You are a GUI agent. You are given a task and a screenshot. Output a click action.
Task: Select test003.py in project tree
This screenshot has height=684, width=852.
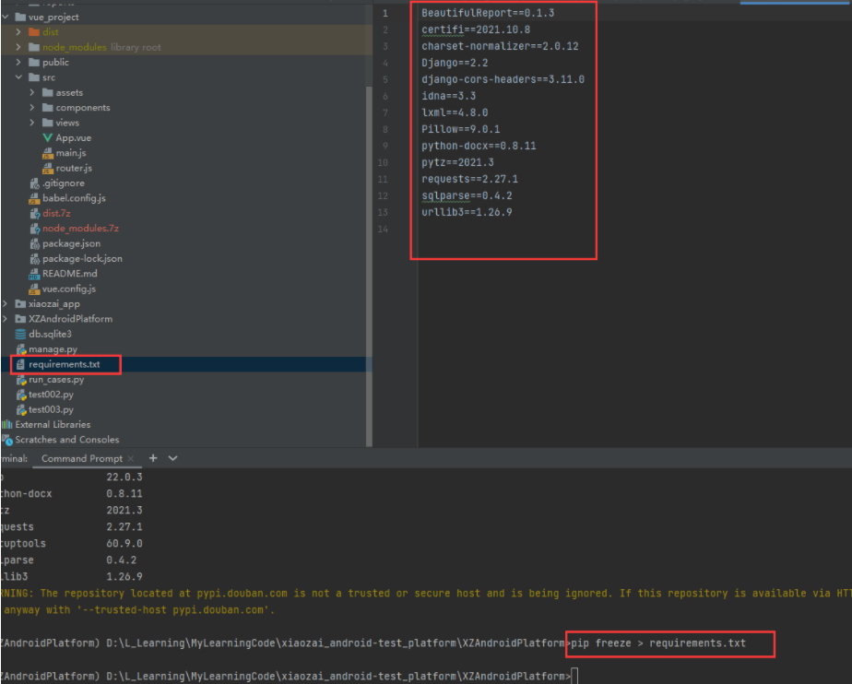click(x=51, y=409)
